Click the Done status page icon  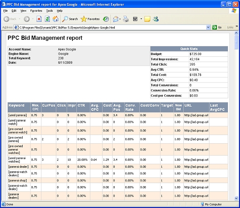(3, 205)
